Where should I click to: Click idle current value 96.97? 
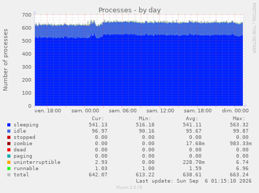pos(100,131)
